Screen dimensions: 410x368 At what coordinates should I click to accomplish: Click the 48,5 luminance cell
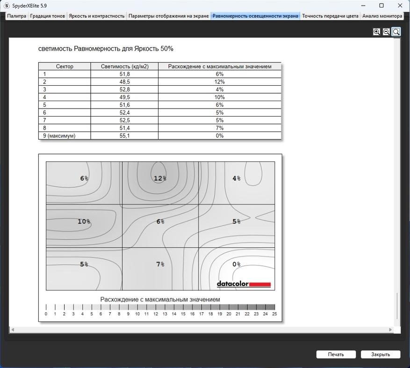pos(124,82)
